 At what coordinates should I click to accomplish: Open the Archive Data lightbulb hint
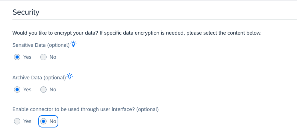(x=70, y=76)
